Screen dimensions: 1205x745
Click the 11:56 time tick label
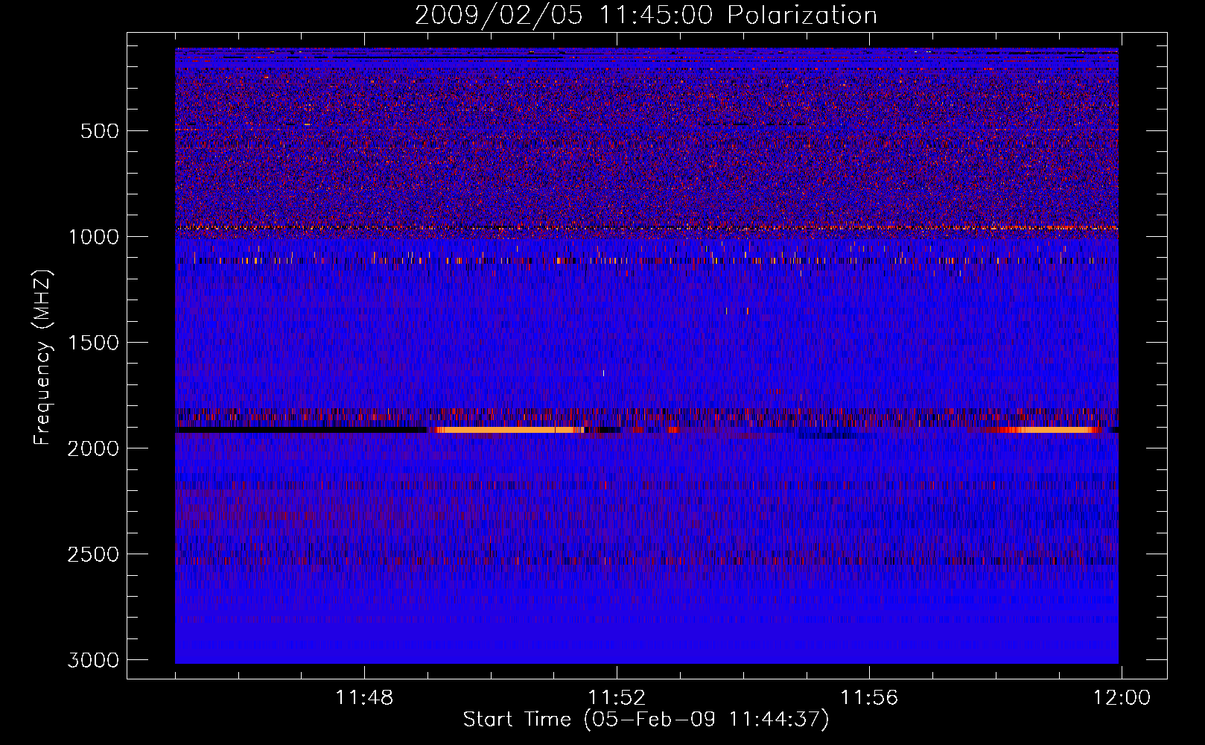869,698
